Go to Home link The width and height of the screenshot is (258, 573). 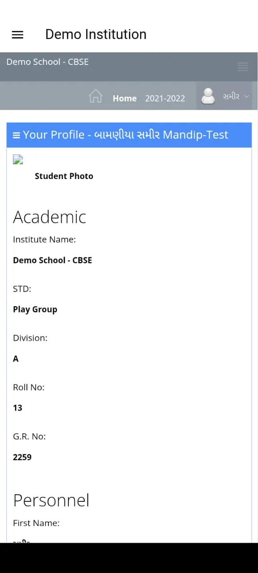[125, 98]
